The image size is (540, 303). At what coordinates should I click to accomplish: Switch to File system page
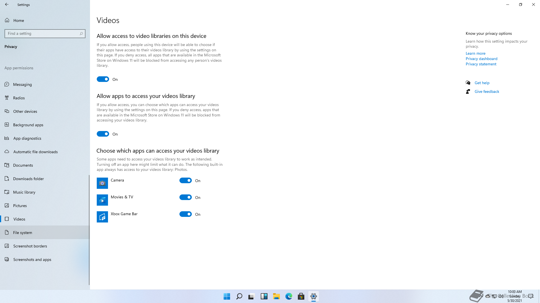44,232
